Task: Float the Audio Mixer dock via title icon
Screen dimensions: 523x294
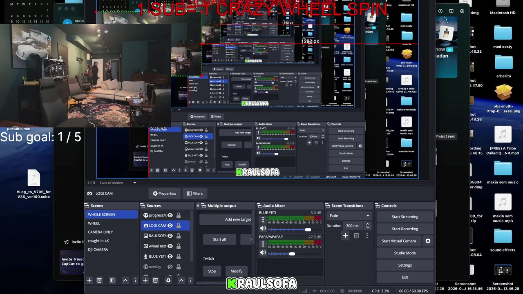Action: click(259, 206)
